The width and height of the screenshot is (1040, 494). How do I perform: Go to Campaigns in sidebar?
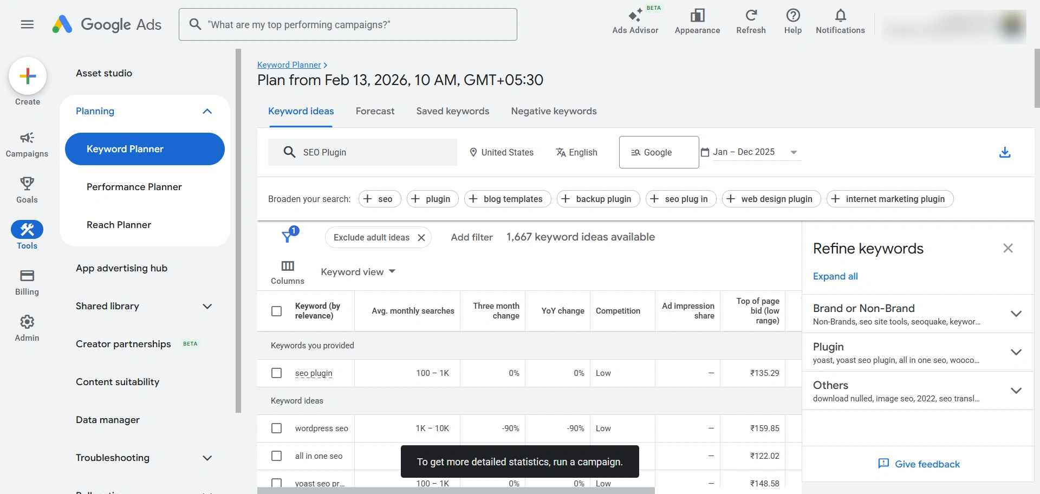pos(27,145)
